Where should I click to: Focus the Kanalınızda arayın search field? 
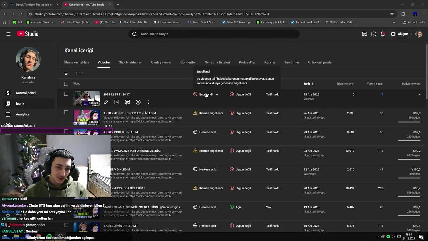point(214,34)
